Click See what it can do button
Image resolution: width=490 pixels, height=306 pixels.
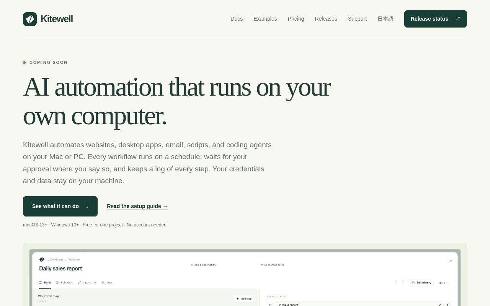coord(60,206)
